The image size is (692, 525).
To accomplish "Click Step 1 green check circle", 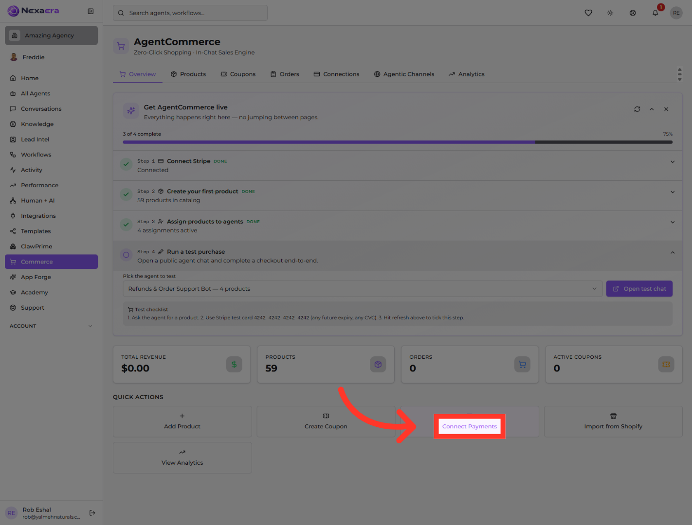I will [126, 164].
